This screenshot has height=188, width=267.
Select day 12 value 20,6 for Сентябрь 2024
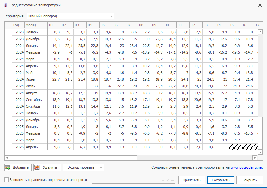[196, 100]
